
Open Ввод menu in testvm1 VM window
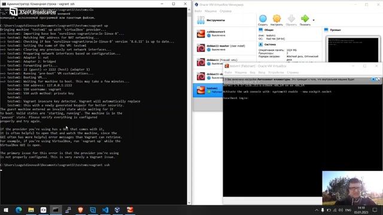(x=262, y=72)
